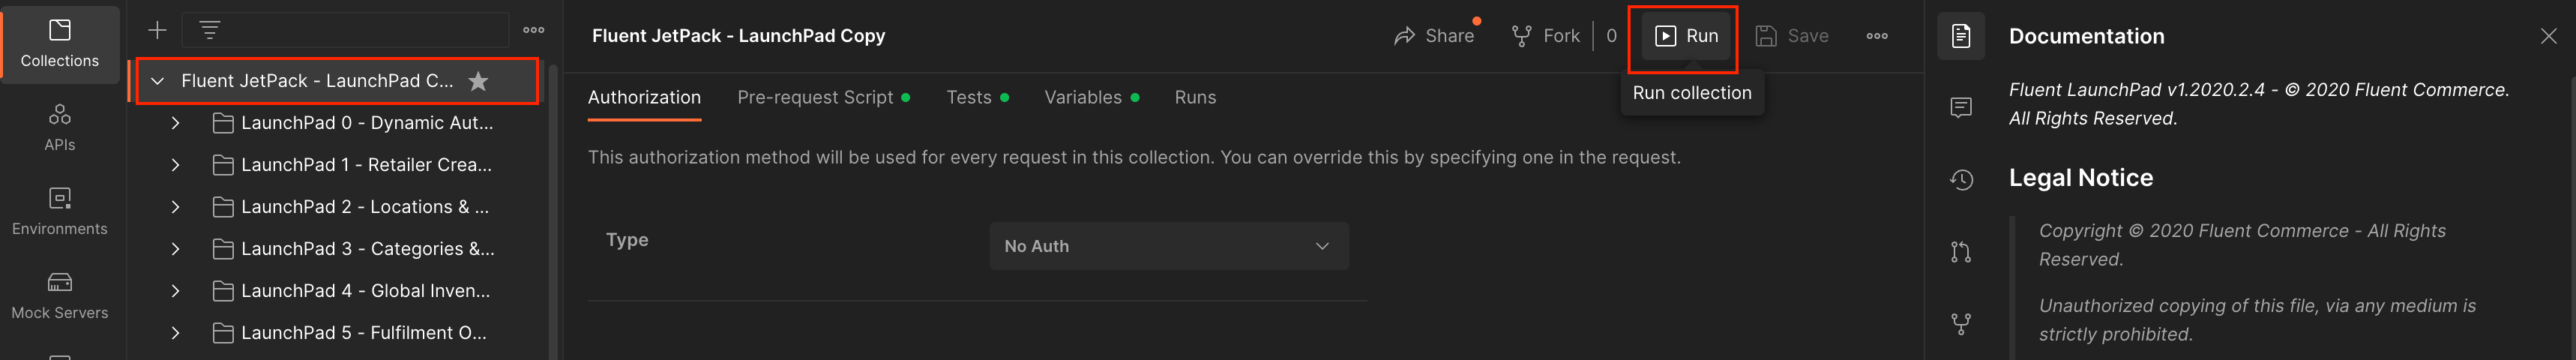Star the Fluent JetPack collection

[x=478, y=81]
